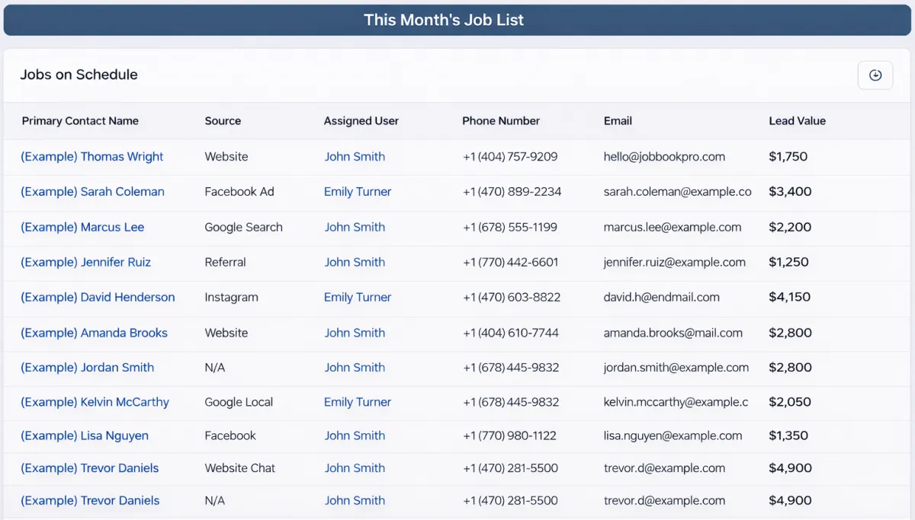Open the (Example) Thomas Wright contact
This screenshot has width=915, height=520.
[91, 157]
